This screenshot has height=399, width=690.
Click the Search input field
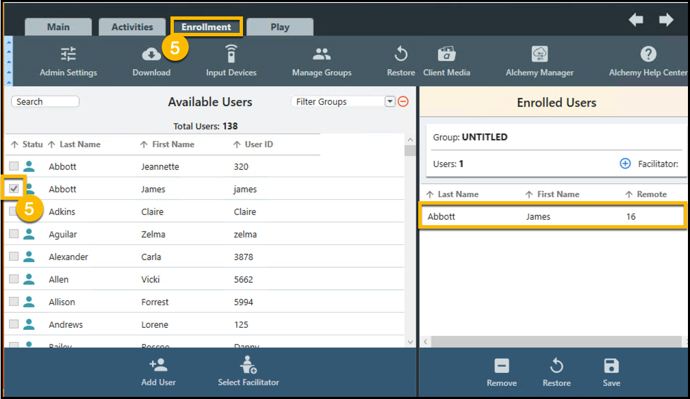[45, 101]
